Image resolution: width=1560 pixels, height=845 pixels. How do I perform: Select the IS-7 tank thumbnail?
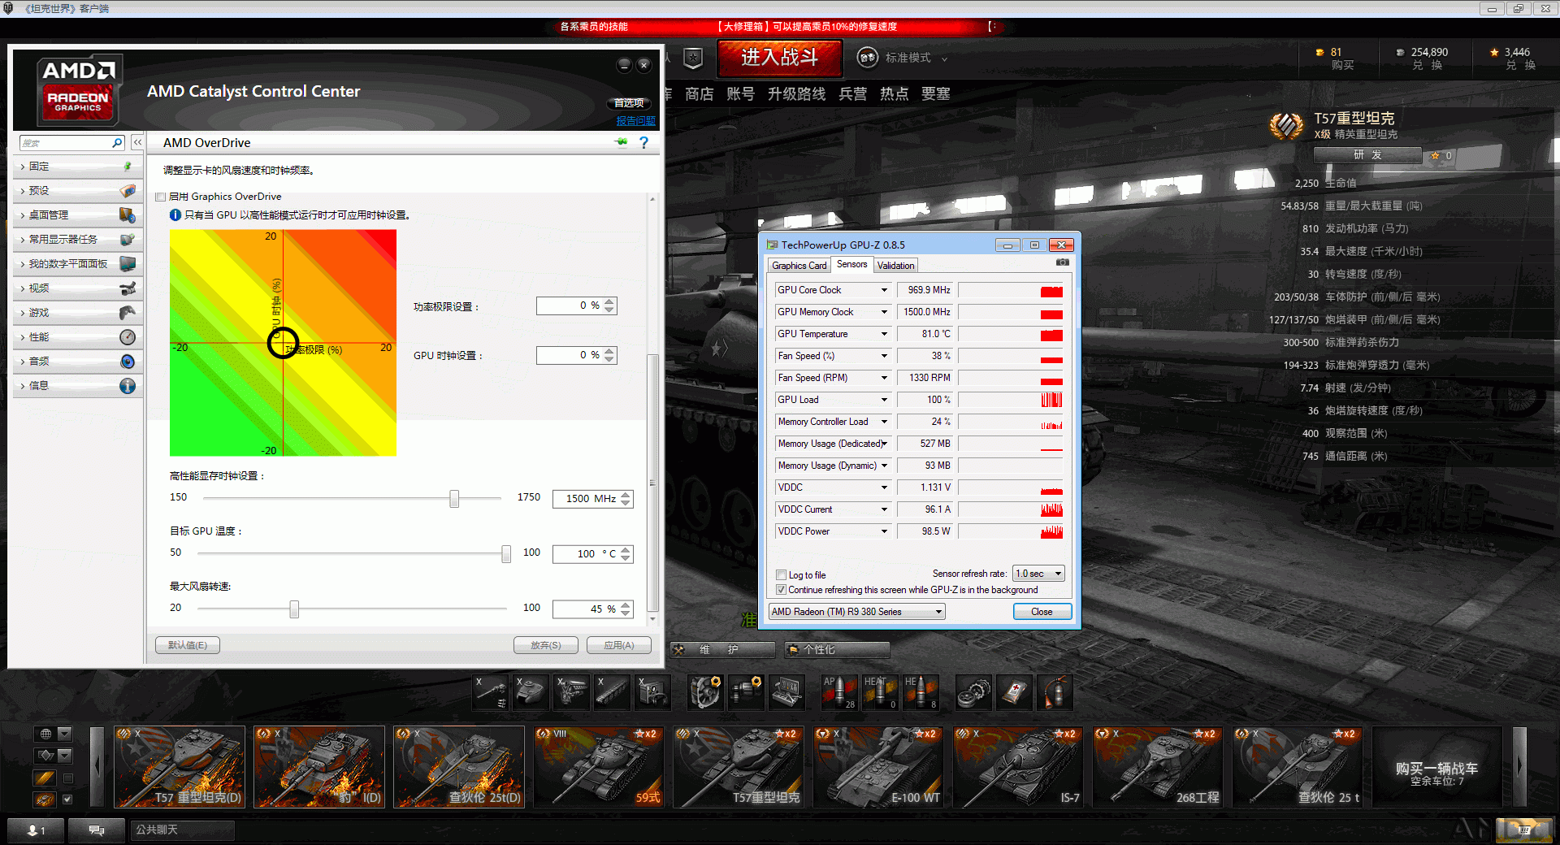1018,766
